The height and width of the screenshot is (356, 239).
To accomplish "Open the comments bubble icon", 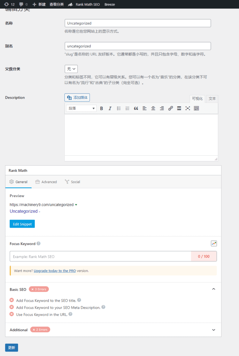I will (23, 4).
